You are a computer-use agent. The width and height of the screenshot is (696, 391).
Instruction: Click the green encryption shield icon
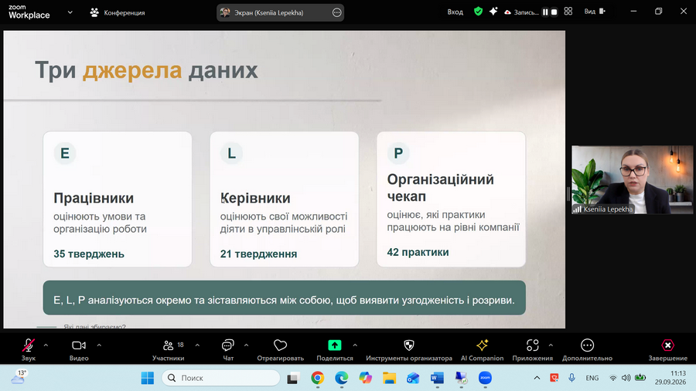pyautogui.click(x=478, y=12)
